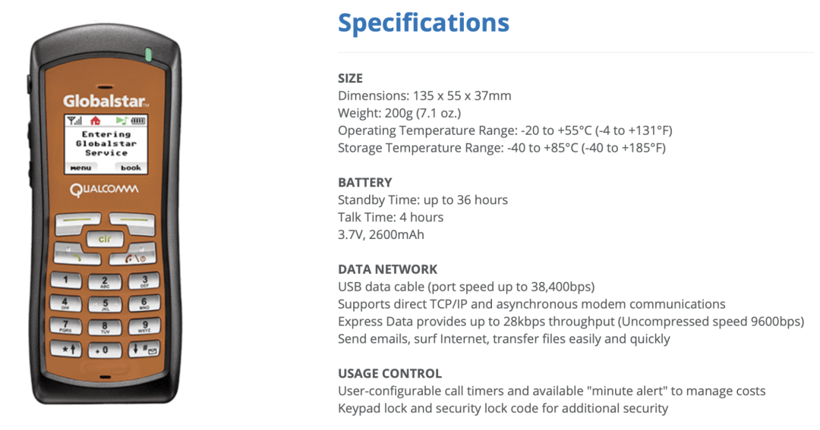
Task: Select the menu softkey label on screen
Action: tap(80, 168)
